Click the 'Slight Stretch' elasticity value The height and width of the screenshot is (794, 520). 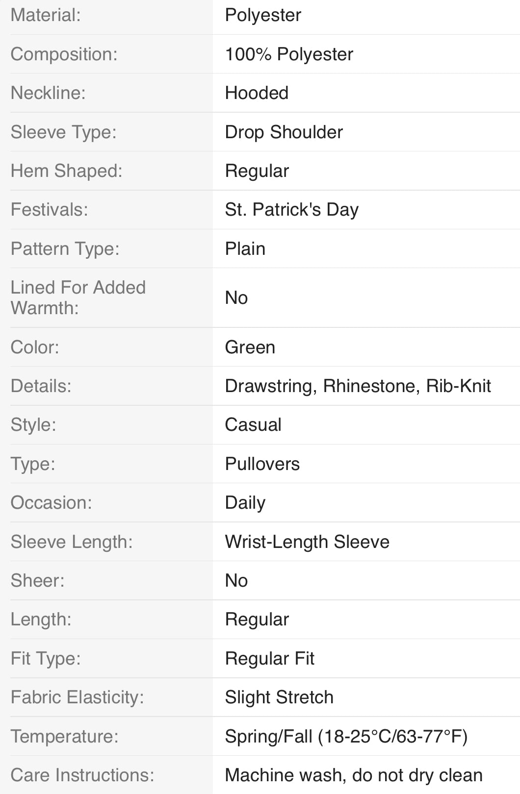(279, 697)
